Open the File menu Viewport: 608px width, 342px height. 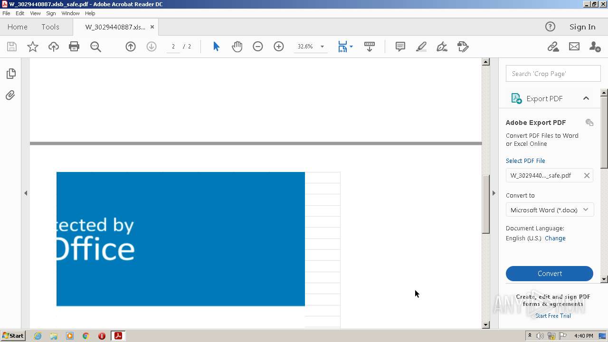click(6, 13)
